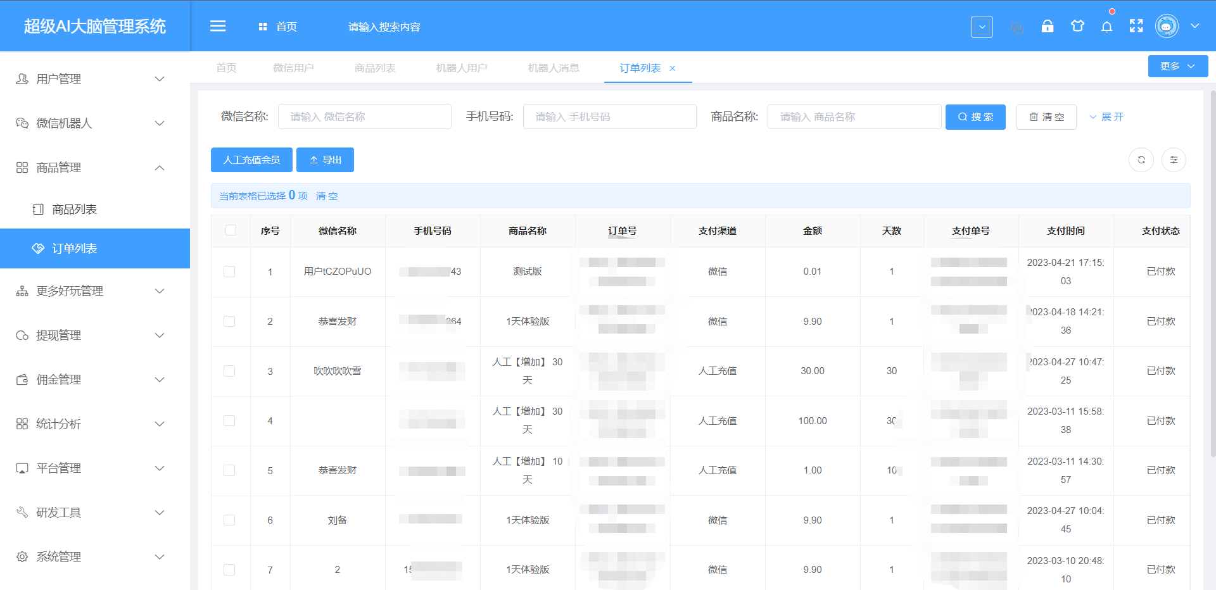This screenshot has width=1216, height=590.
Task: Click the lock screen icon
Action: tap(1048, 26)
